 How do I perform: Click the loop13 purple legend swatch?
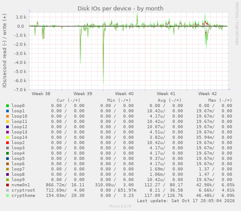(7, 132)
